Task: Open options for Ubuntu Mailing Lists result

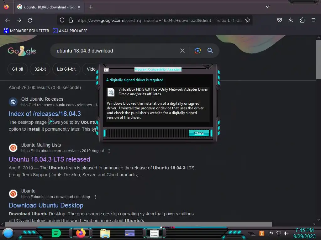Action: pyautogui.click(x=109, y=151)
